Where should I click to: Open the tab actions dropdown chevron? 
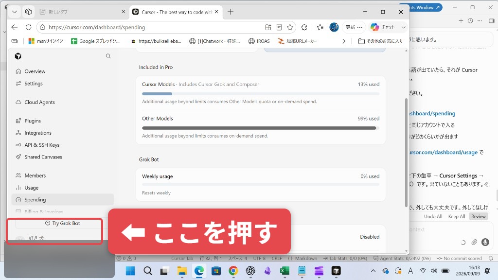[14, 12]
